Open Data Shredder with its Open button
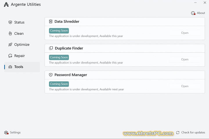The image size is (209, 139). coord(185,33)
